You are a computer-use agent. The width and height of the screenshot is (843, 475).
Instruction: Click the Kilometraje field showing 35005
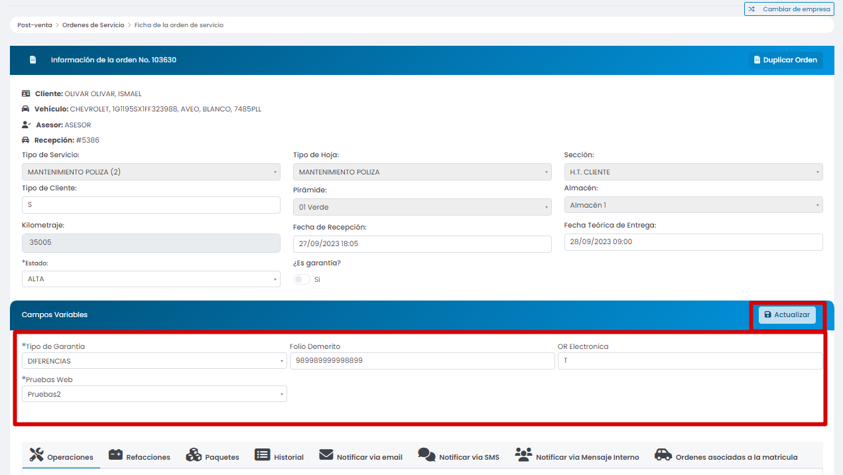click(x=151, y=243)
